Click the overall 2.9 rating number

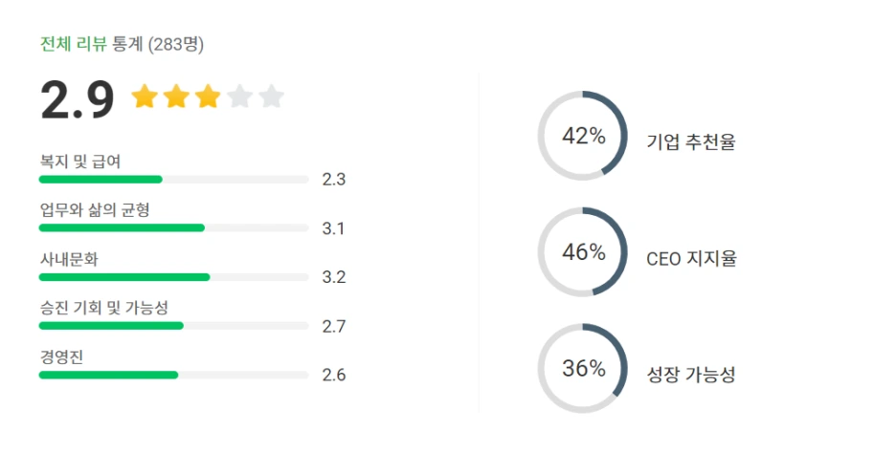(x=77, y=99)
